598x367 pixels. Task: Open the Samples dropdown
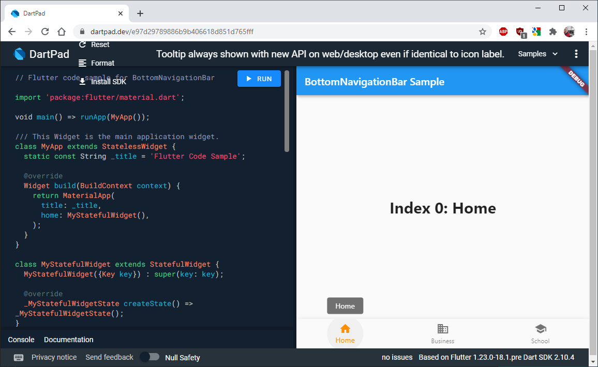pyautogui.click(x=537, y=53)
